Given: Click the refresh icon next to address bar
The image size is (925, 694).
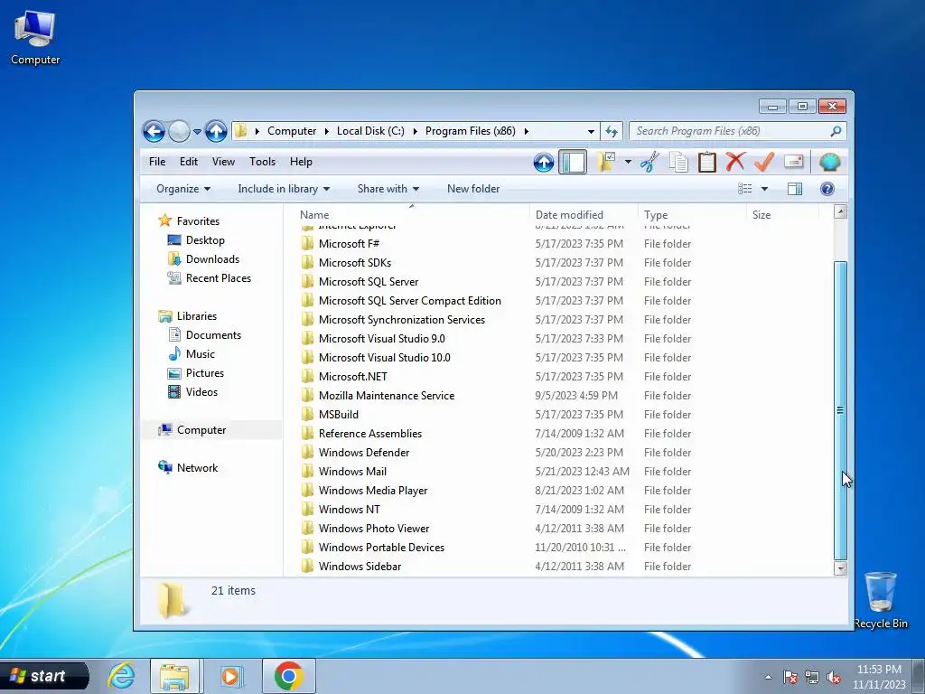Looking at the screenshot, I should click(612, 131).
